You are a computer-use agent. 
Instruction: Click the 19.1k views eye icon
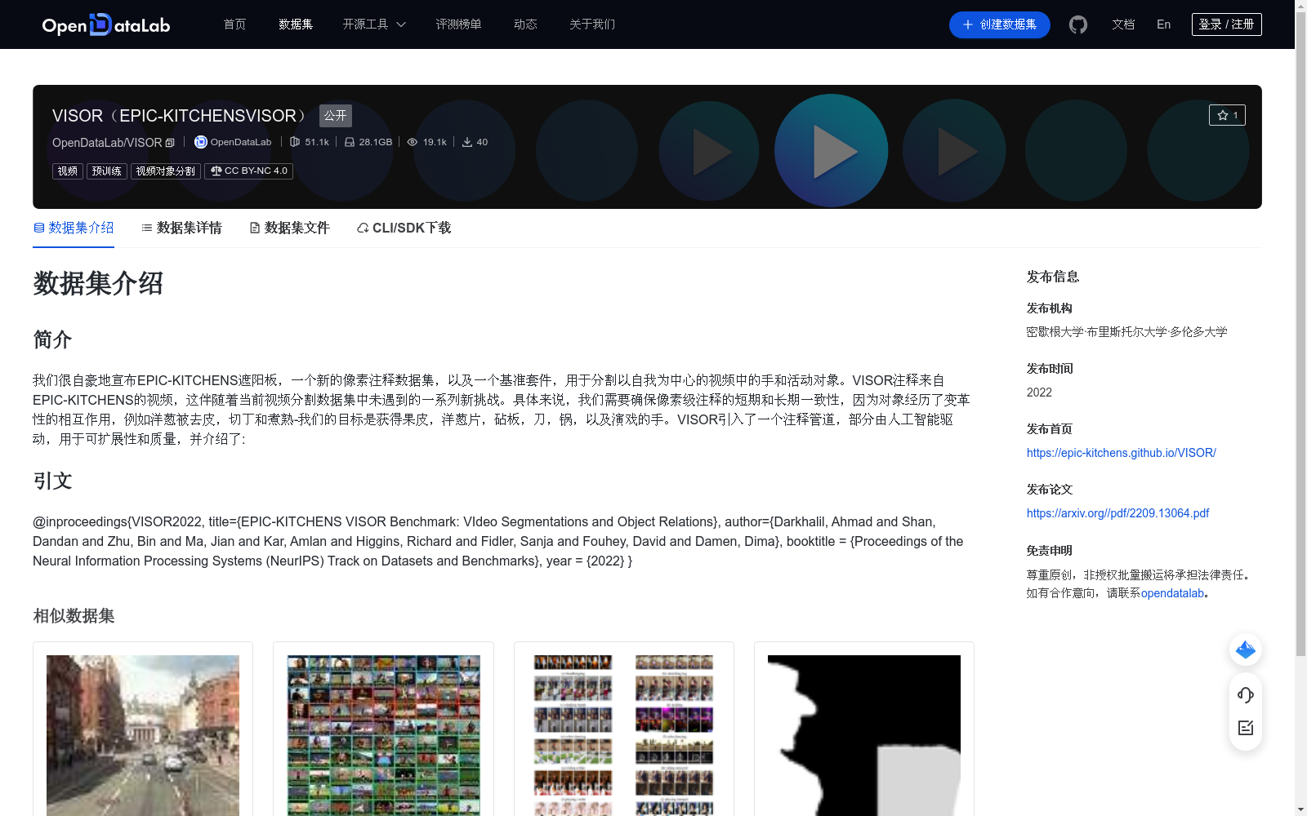pos(413,142)
